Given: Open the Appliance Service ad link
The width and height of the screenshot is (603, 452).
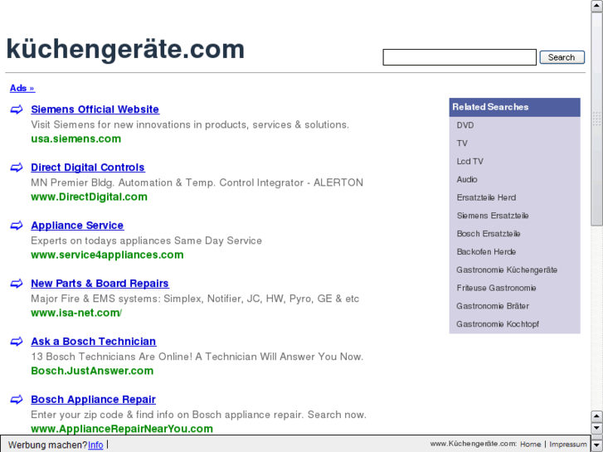Looking at the screenshot, I should point(77,226).
